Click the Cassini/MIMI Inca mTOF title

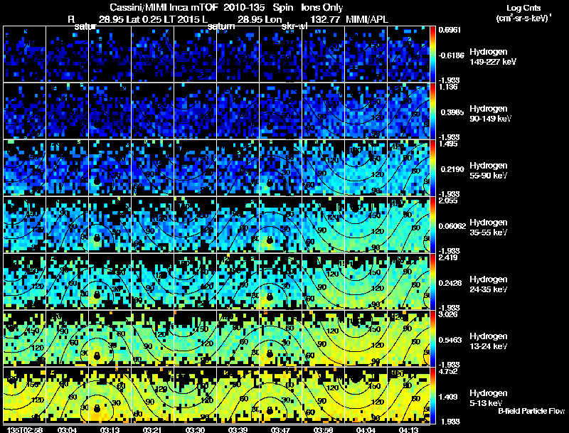tap(164, 8)
